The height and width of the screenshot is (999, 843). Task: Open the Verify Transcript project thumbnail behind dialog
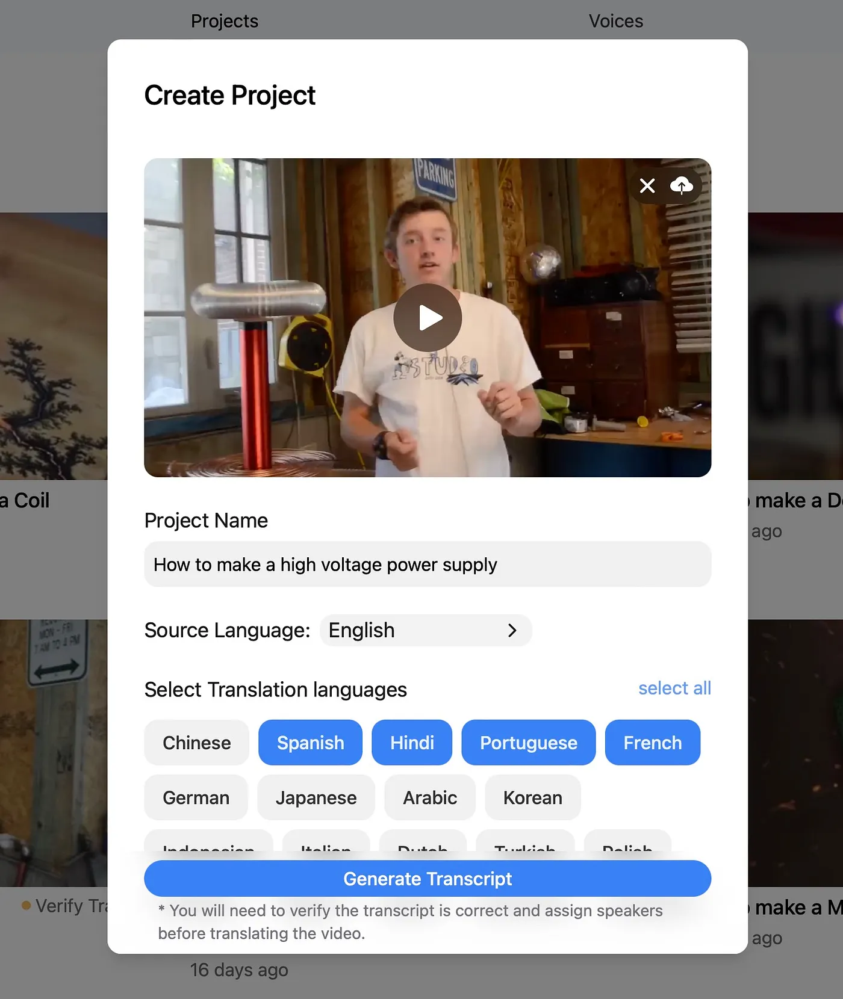[x=54, y=753]
